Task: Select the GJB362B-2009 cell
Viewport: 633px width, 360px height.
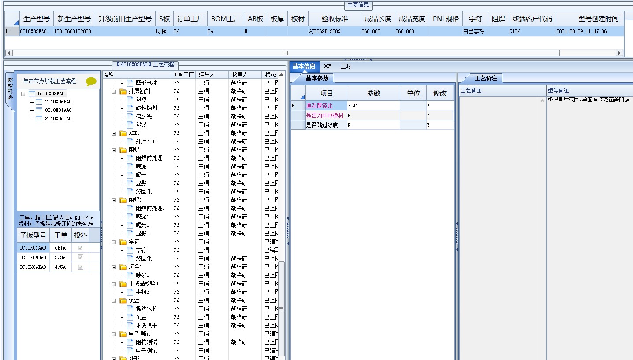Action: point(335,31)
